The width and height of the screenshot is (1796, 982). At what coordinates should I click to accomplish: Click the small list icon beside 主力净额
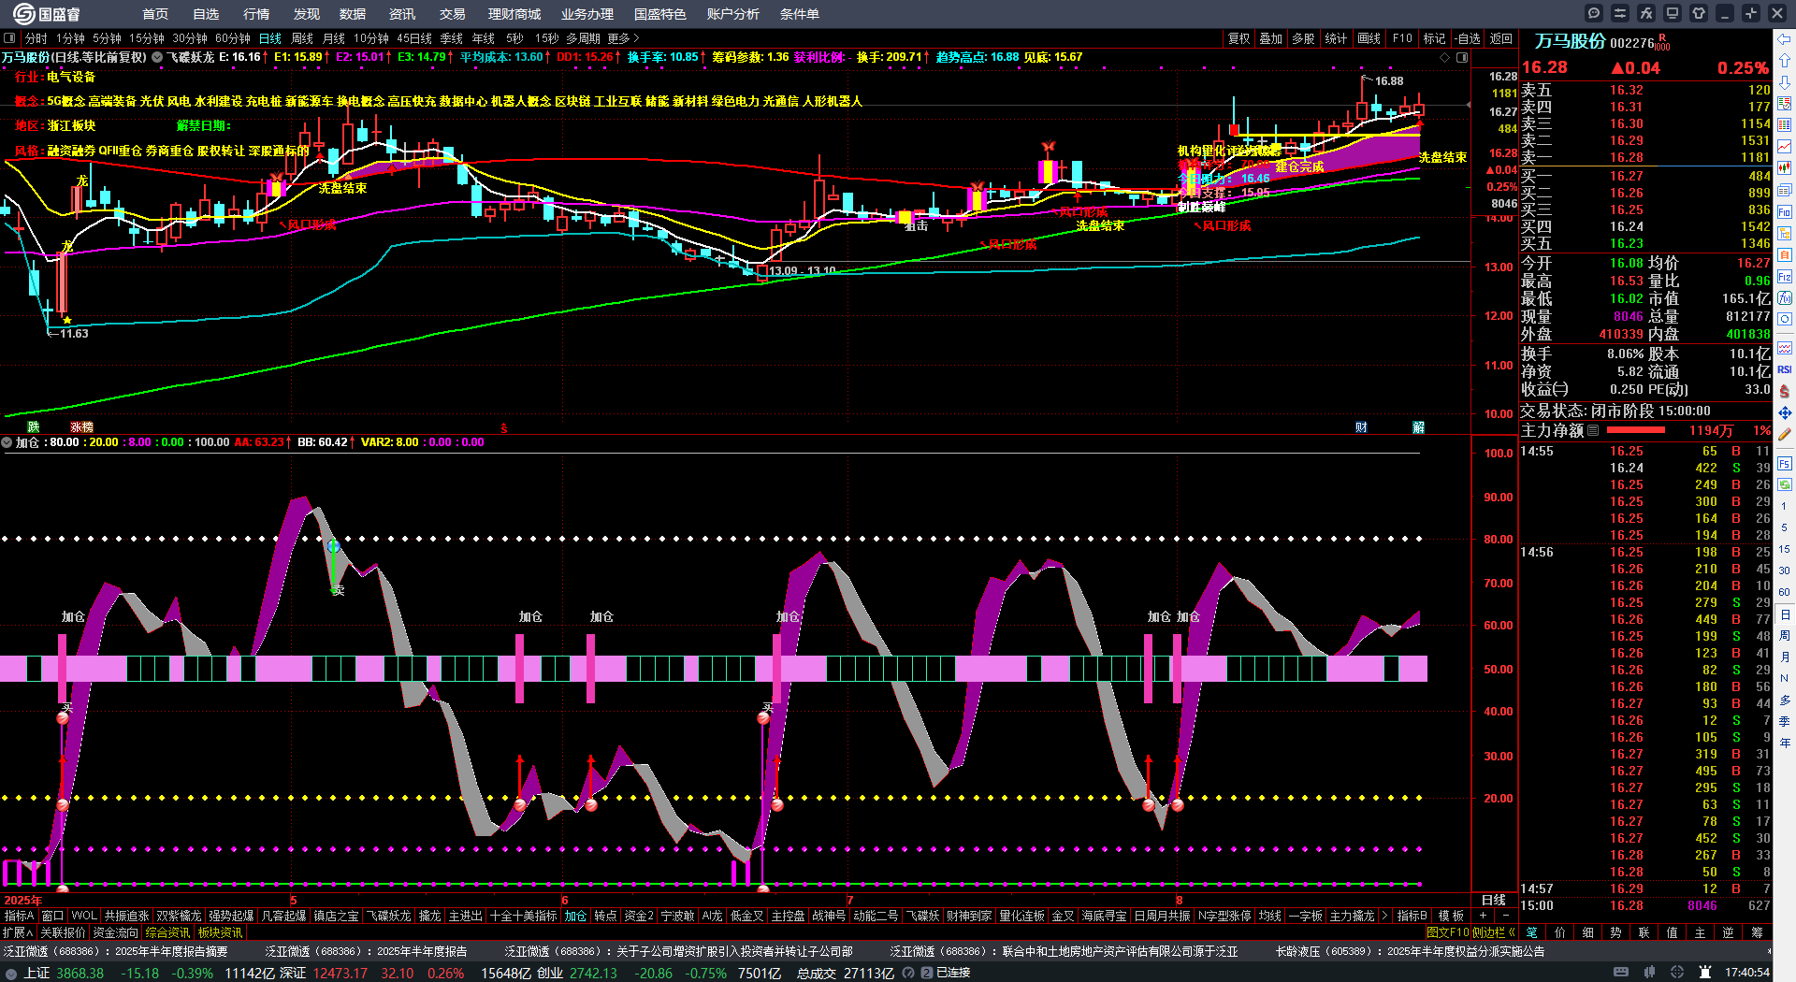[x=1593, y=430]
